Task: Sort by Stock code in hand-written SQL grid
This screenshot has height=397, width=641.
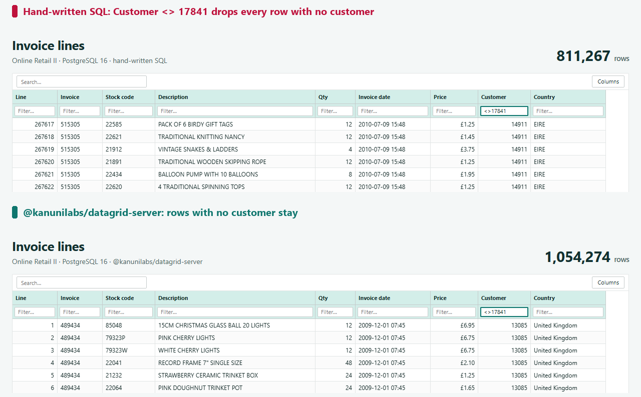Action: point(129,97)
